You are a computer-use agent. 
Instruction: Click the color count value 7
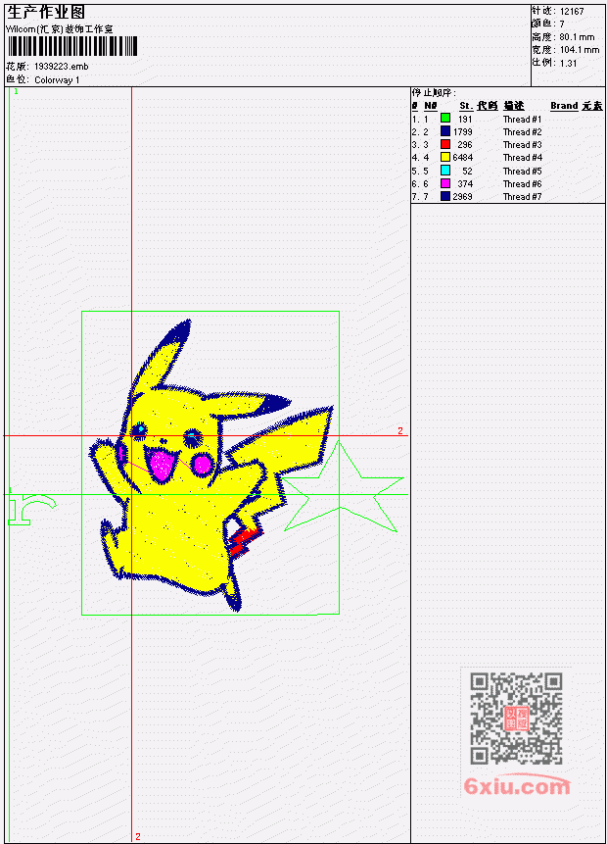click(562, 25)
